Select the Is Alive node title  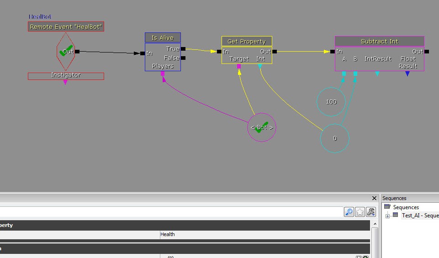pos(163,37)
